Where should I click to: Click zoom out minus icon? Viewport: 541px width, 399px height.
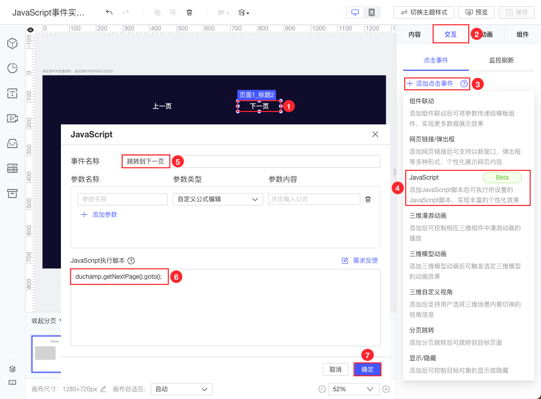[322, 389]
